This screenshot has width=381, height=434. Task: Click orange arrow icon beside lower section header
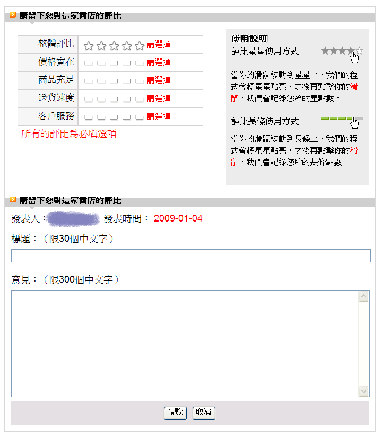tap(13, 200)
